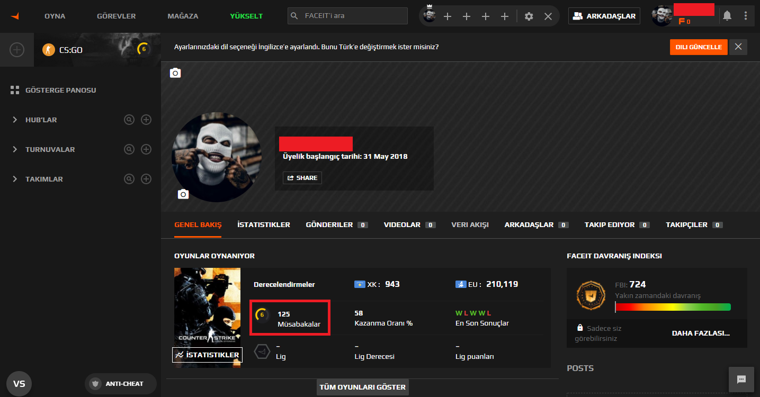Viewport: 760px width, 397px height.
Task: Click the EU region ranking 210,119
Action: tap(487, 284)
